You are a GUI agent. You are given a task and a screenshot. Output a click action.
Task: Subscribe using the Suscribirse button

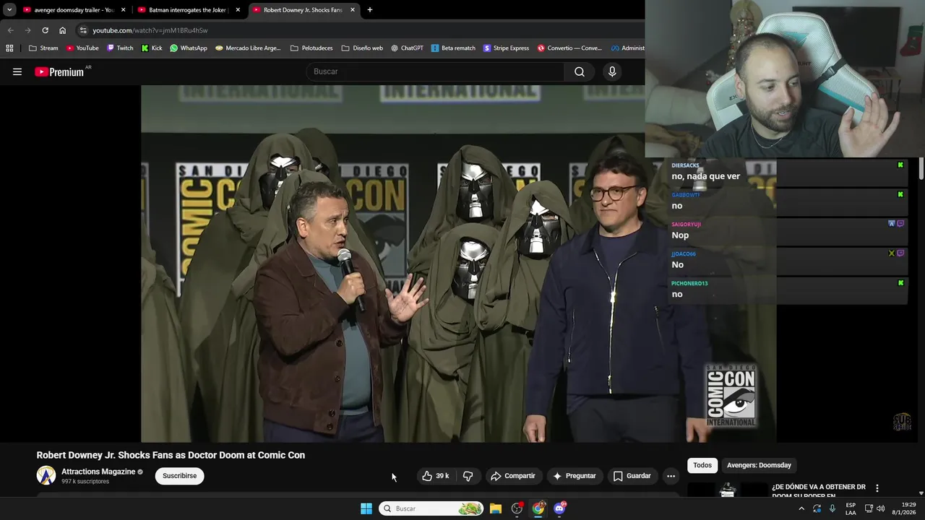point(179,476)
